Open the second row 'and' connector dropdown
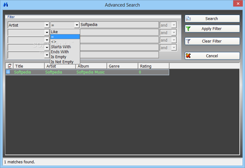 pos(174,33)
